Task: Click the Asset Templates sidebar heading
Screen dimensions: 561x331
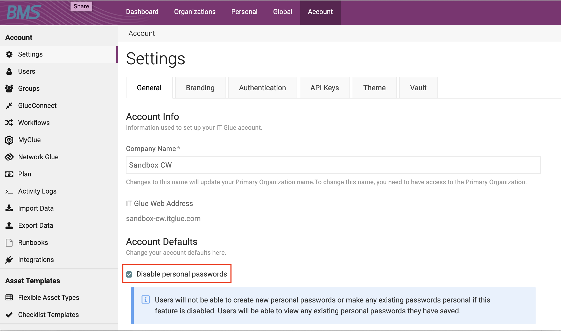Action: click(33, 281)
